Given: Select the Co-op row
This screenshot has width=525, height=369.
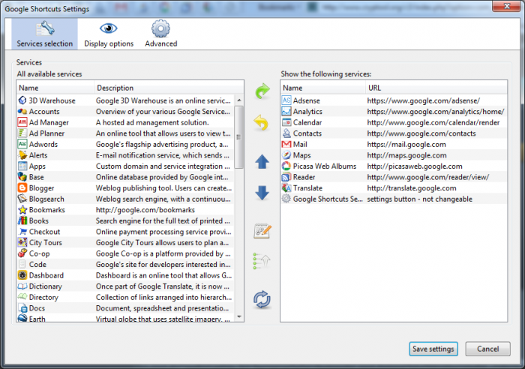Looking at the screenshot, I should click(125, 253).
